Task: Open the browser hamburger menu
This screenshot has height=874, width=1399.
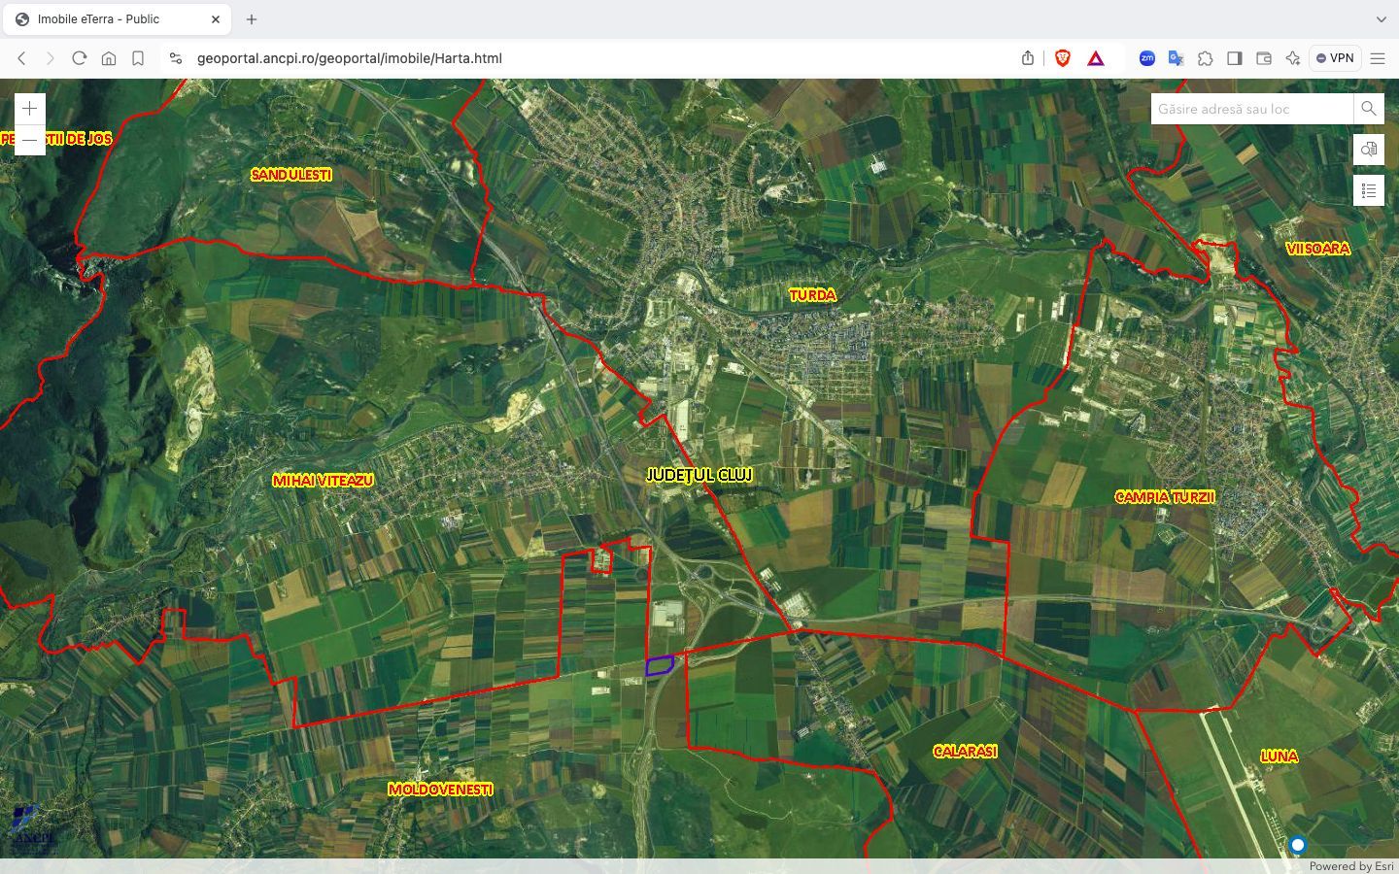Action: [1380, 58]
